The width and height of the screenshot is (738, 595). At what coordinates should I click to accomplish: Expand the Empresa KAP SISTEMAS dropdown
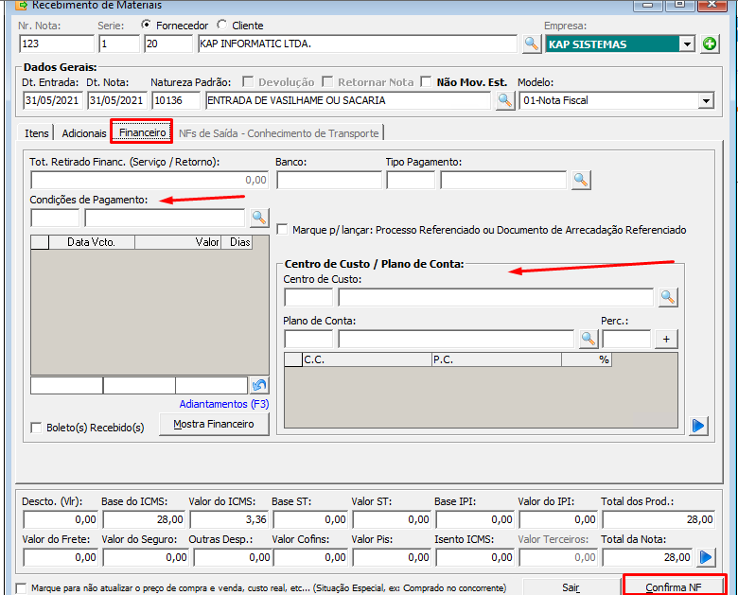[x=686, y=44]
